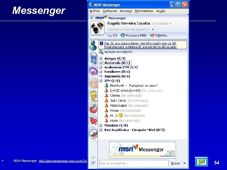Collapse the Familiares (0/4) group
This screenshot has height=170, width=227.
[x=101, y=72]
